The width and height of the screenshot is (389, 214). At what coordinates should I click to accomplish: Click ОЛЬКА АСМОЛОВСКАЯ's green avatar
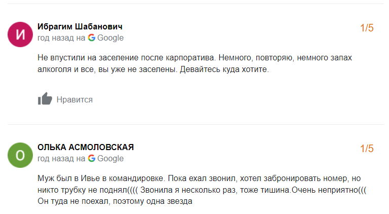20,155
